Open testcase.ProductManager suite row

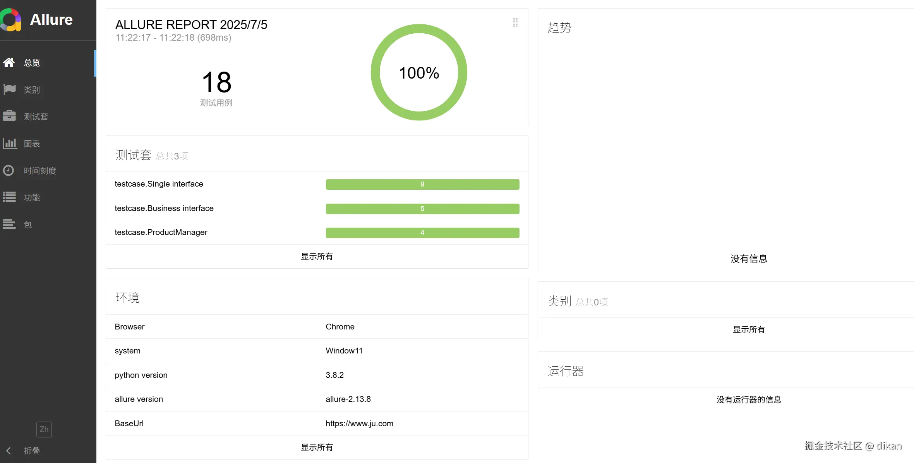click(x=161, y=232)
